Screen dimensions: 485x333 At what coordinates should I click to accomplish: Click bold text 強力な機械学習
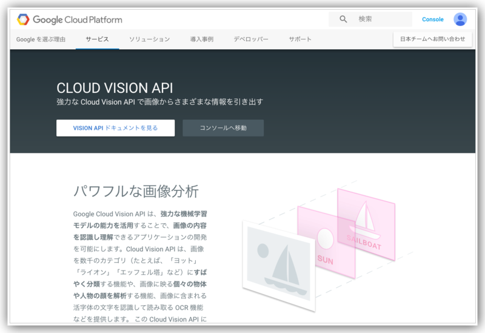click(184, 214)
